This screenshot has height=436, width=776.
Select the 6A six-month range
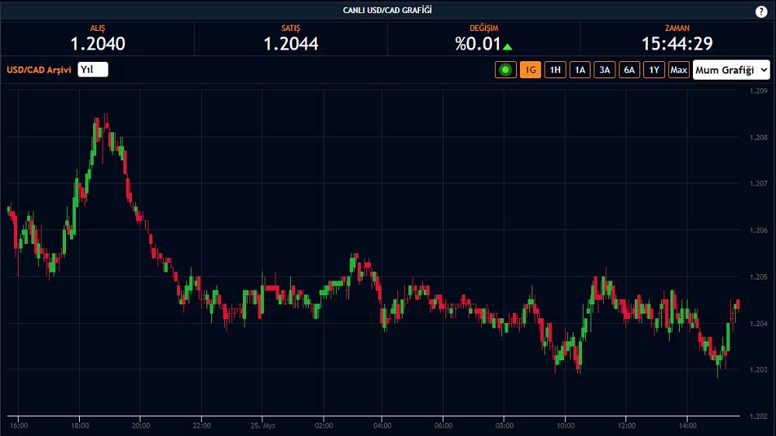click(629, 70)
